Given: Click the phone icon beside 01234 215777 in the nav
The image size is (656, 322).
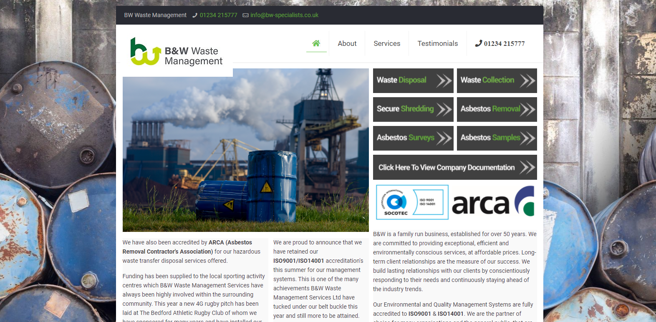Looking at the screenshot, I should [x=479, y=43].
